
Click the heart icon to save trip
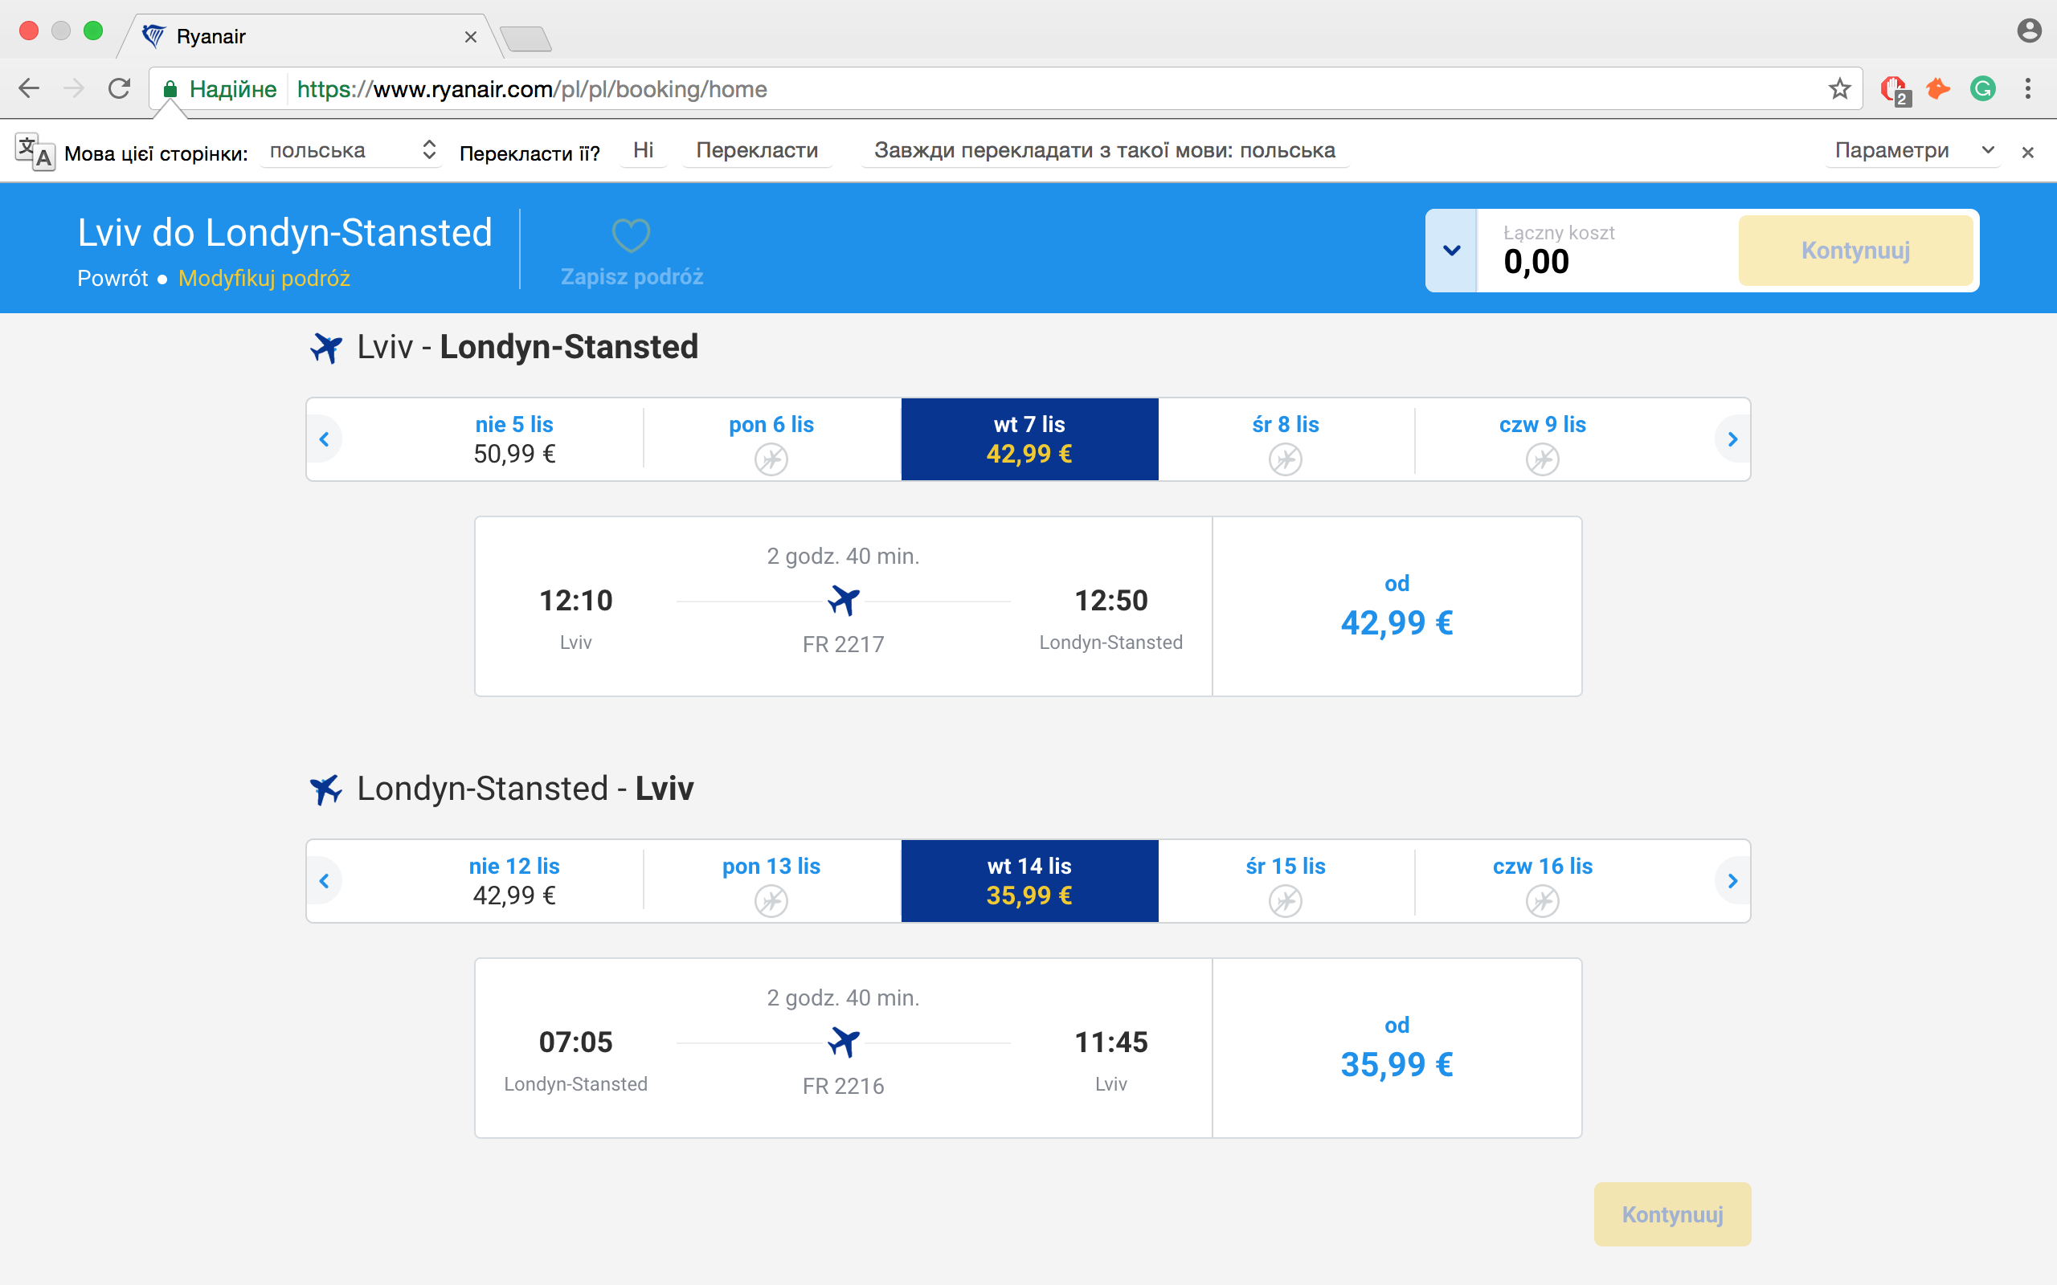pyautogui.click(x=631, y=235)
